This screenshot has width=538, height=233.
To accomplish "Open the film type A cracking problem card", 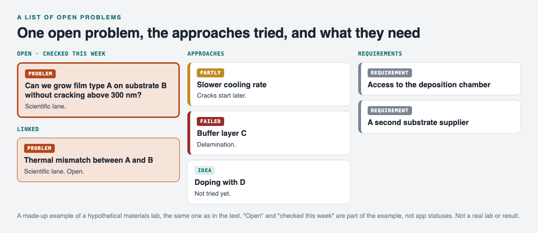I will coord(98,90).
